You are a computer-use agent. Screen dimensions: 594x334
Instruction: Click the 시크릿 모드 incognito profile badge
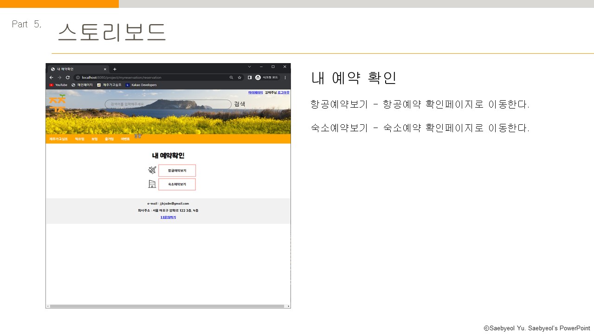(x=267, y=77)
